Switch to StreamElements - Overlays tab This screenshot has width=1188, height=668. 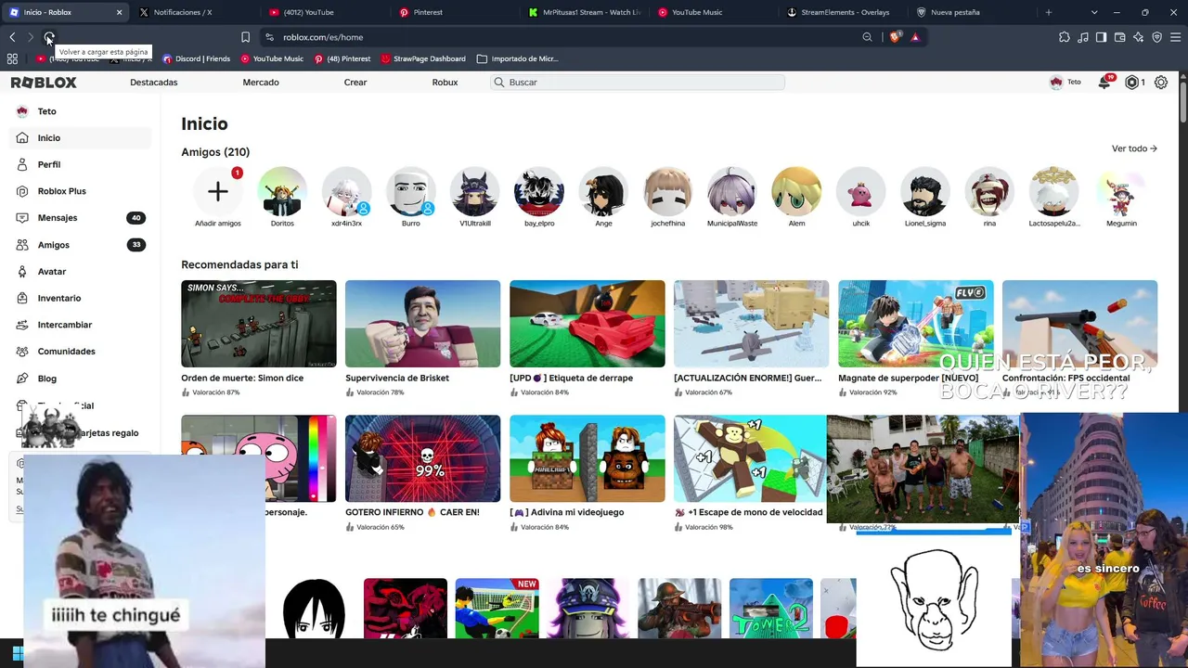coord(841,12)
